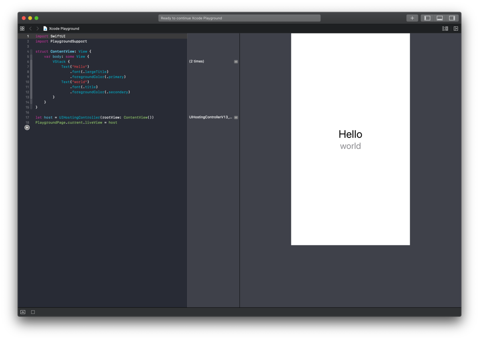479x340 pixels.
Task: Go forward in editor history
Action: pyautogui.click(x=38, y=29)
